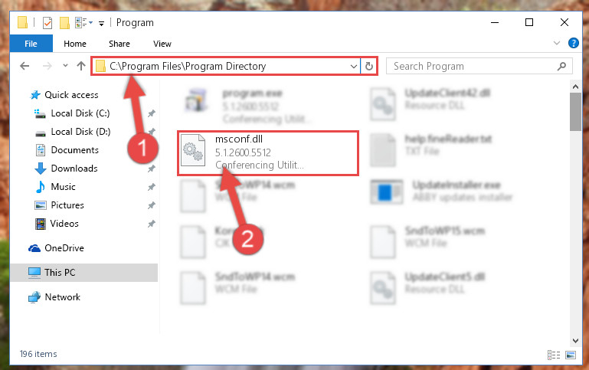589x370 pixels.
Task: Open the address bar history dropdown
Action: coord(353,66)
